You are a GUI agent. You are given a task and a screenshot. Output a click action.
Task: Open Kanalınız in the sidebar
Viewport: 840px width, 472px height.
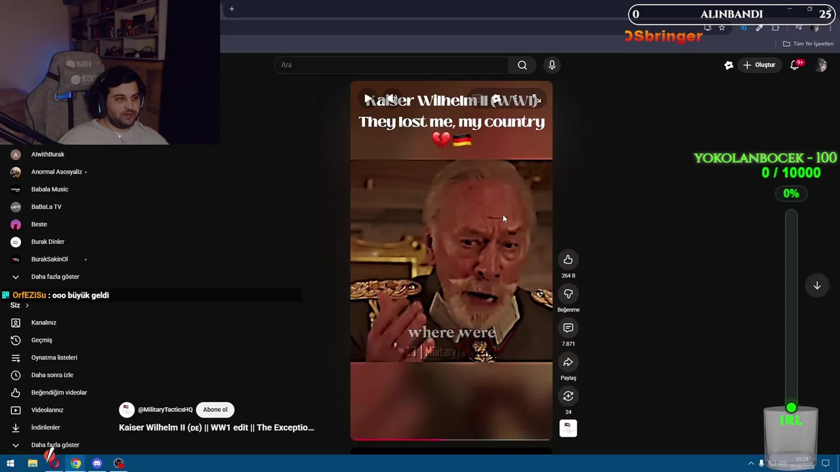[43, 323]
